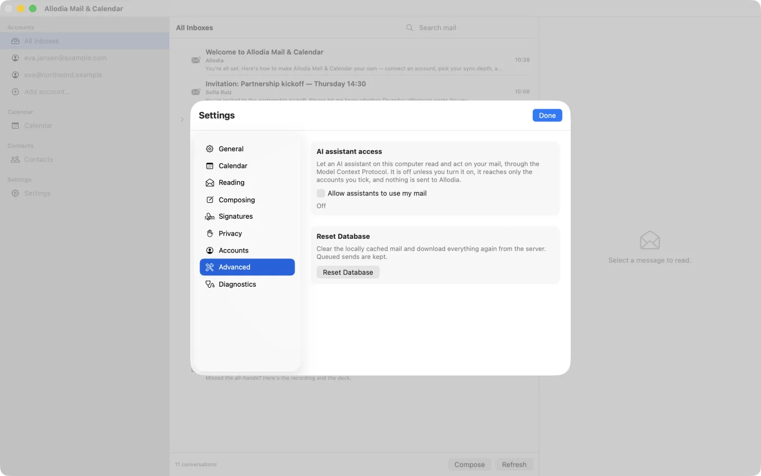Image resolution: width=761 pixels, height=476 pixels.
Task: Open Diagnostics settings tab
Action: pyautogui.click(x=247, y=284)
